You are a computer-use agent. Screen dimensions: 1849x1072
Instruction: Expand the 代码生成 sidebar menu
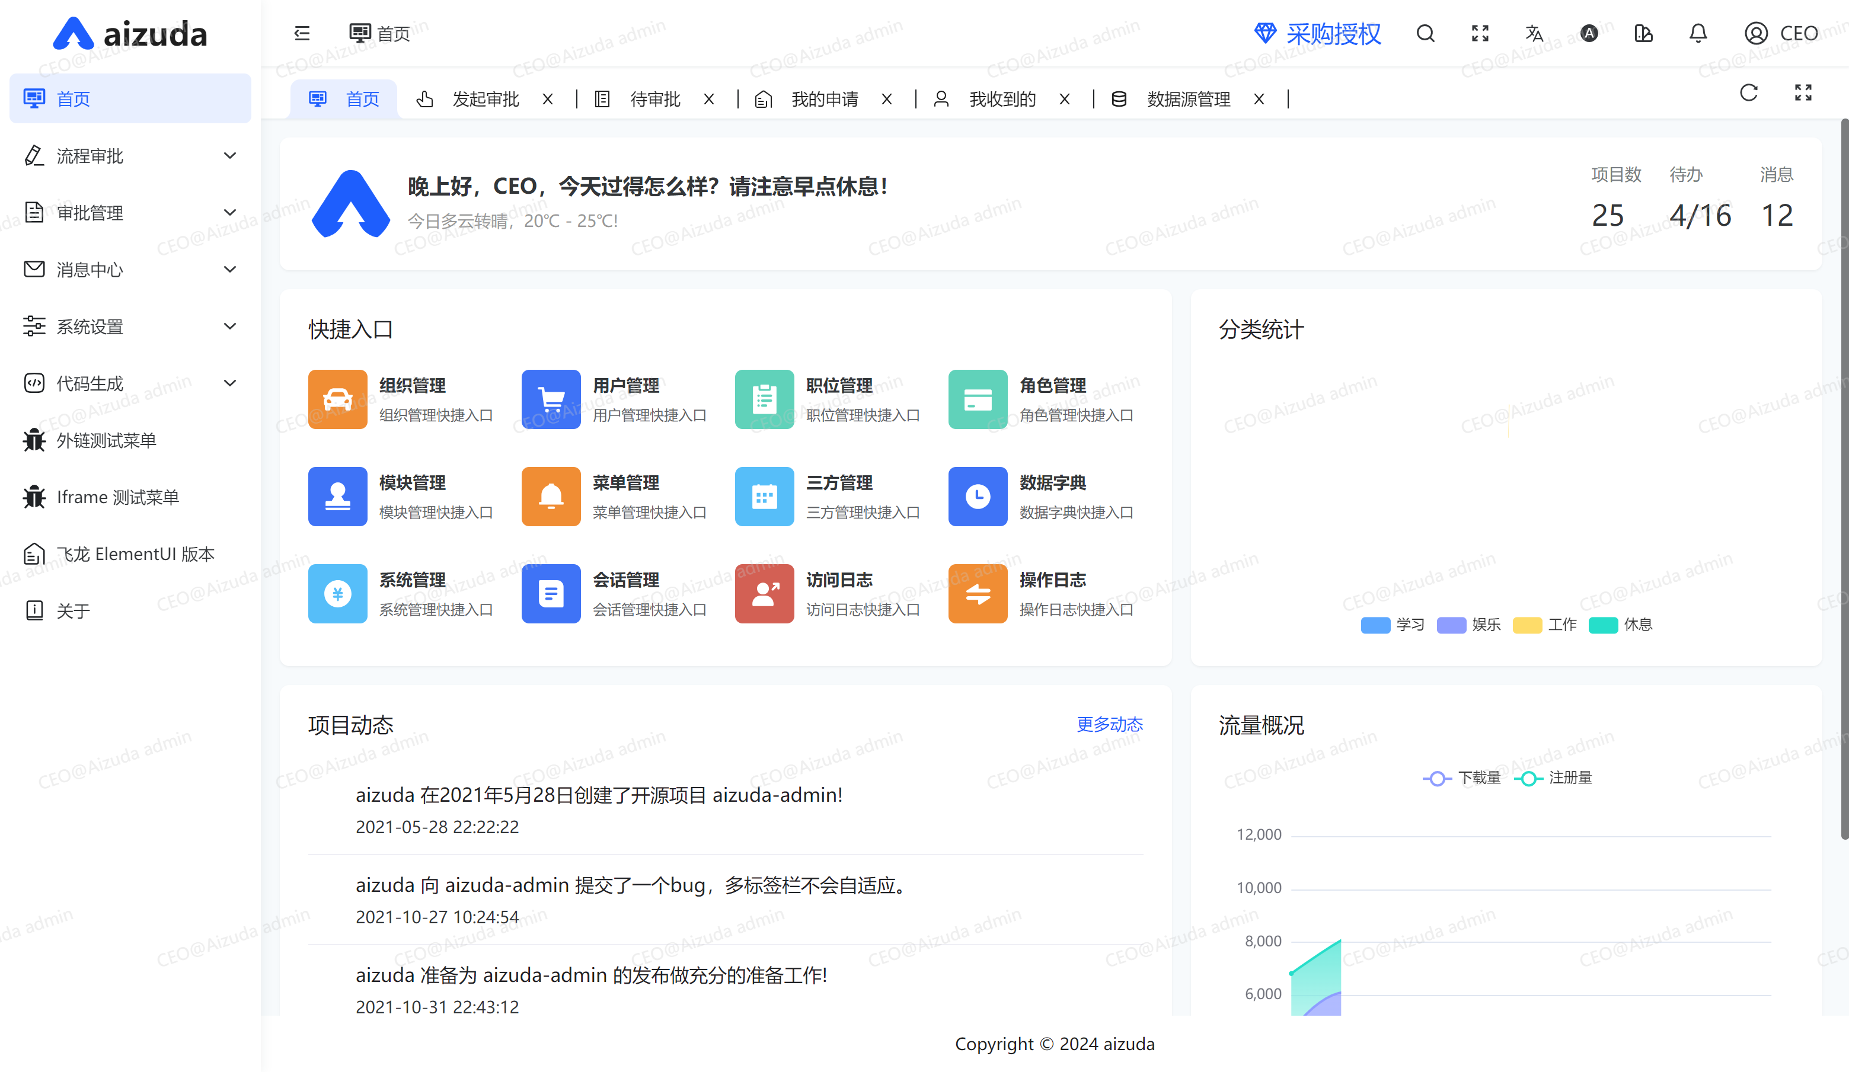tap(130, 383)
